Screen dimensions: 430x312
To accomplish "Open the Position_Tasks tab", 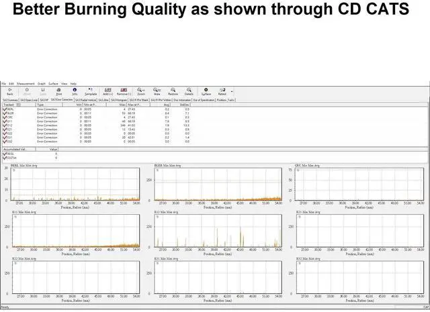I will [226, 100].
